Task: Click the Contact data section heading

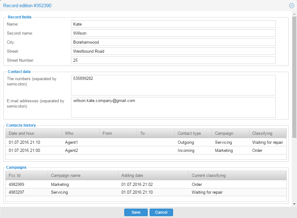Action: [x=19, y=71]
